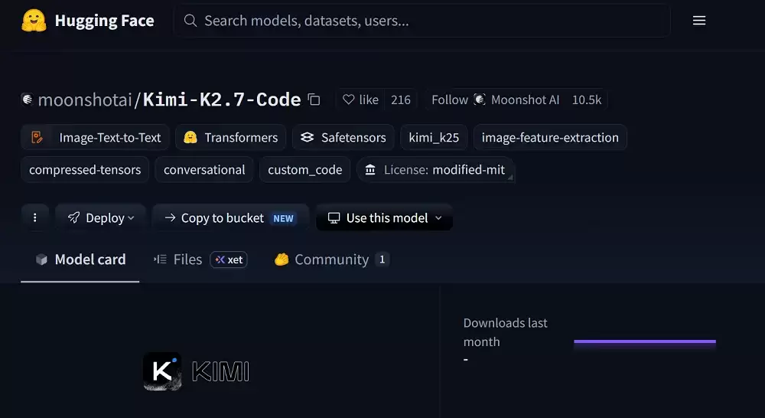
Task: Click the arrow icon in Copy to bucket
Action: pos(170,217)
